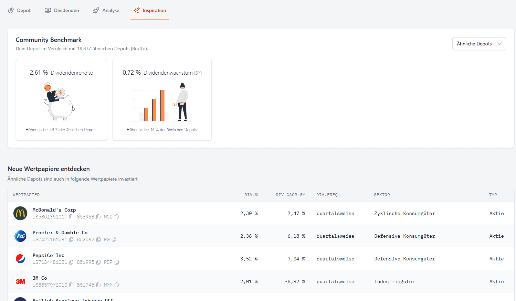Click the Depot pie chart icon
516x301 pixels.
11,10
